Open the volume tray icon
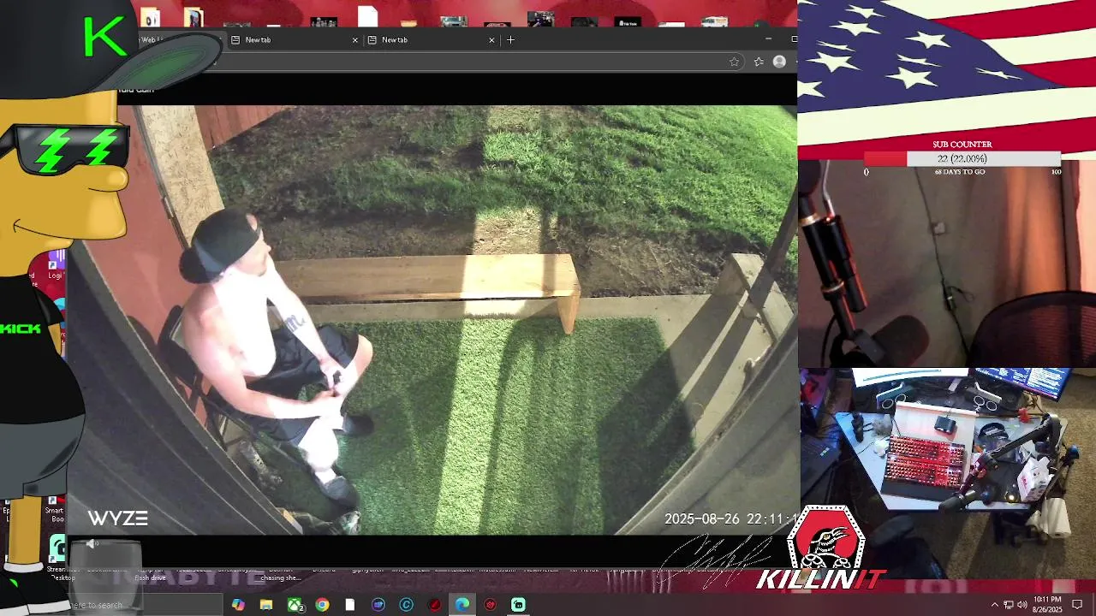 tap(1022, 605)
